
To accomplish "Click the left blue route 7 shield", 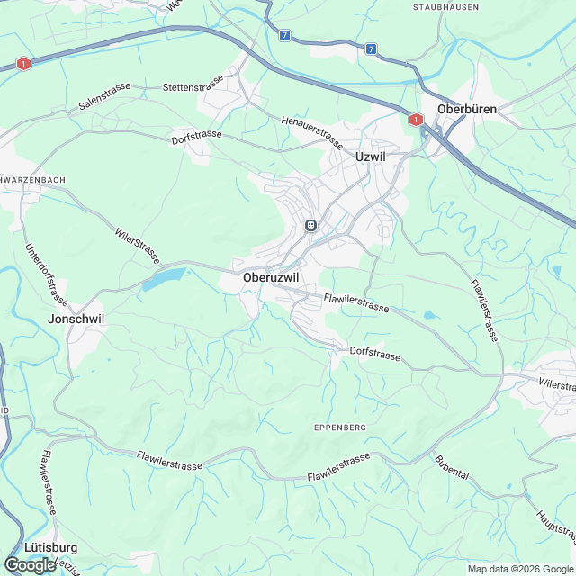I will click(x=284, y=36).
